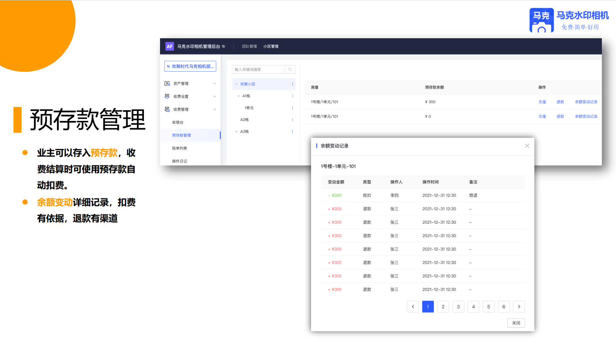The image size is (616, 346).
Task: Click 退款 for the ¥ 0 balance row
Action: tap(560, 117)
